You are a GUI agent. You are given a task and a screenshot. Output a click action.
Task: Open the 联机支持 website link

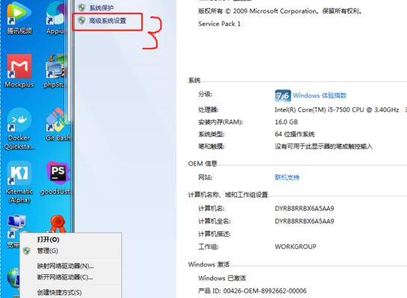click(x=287, y=177)
